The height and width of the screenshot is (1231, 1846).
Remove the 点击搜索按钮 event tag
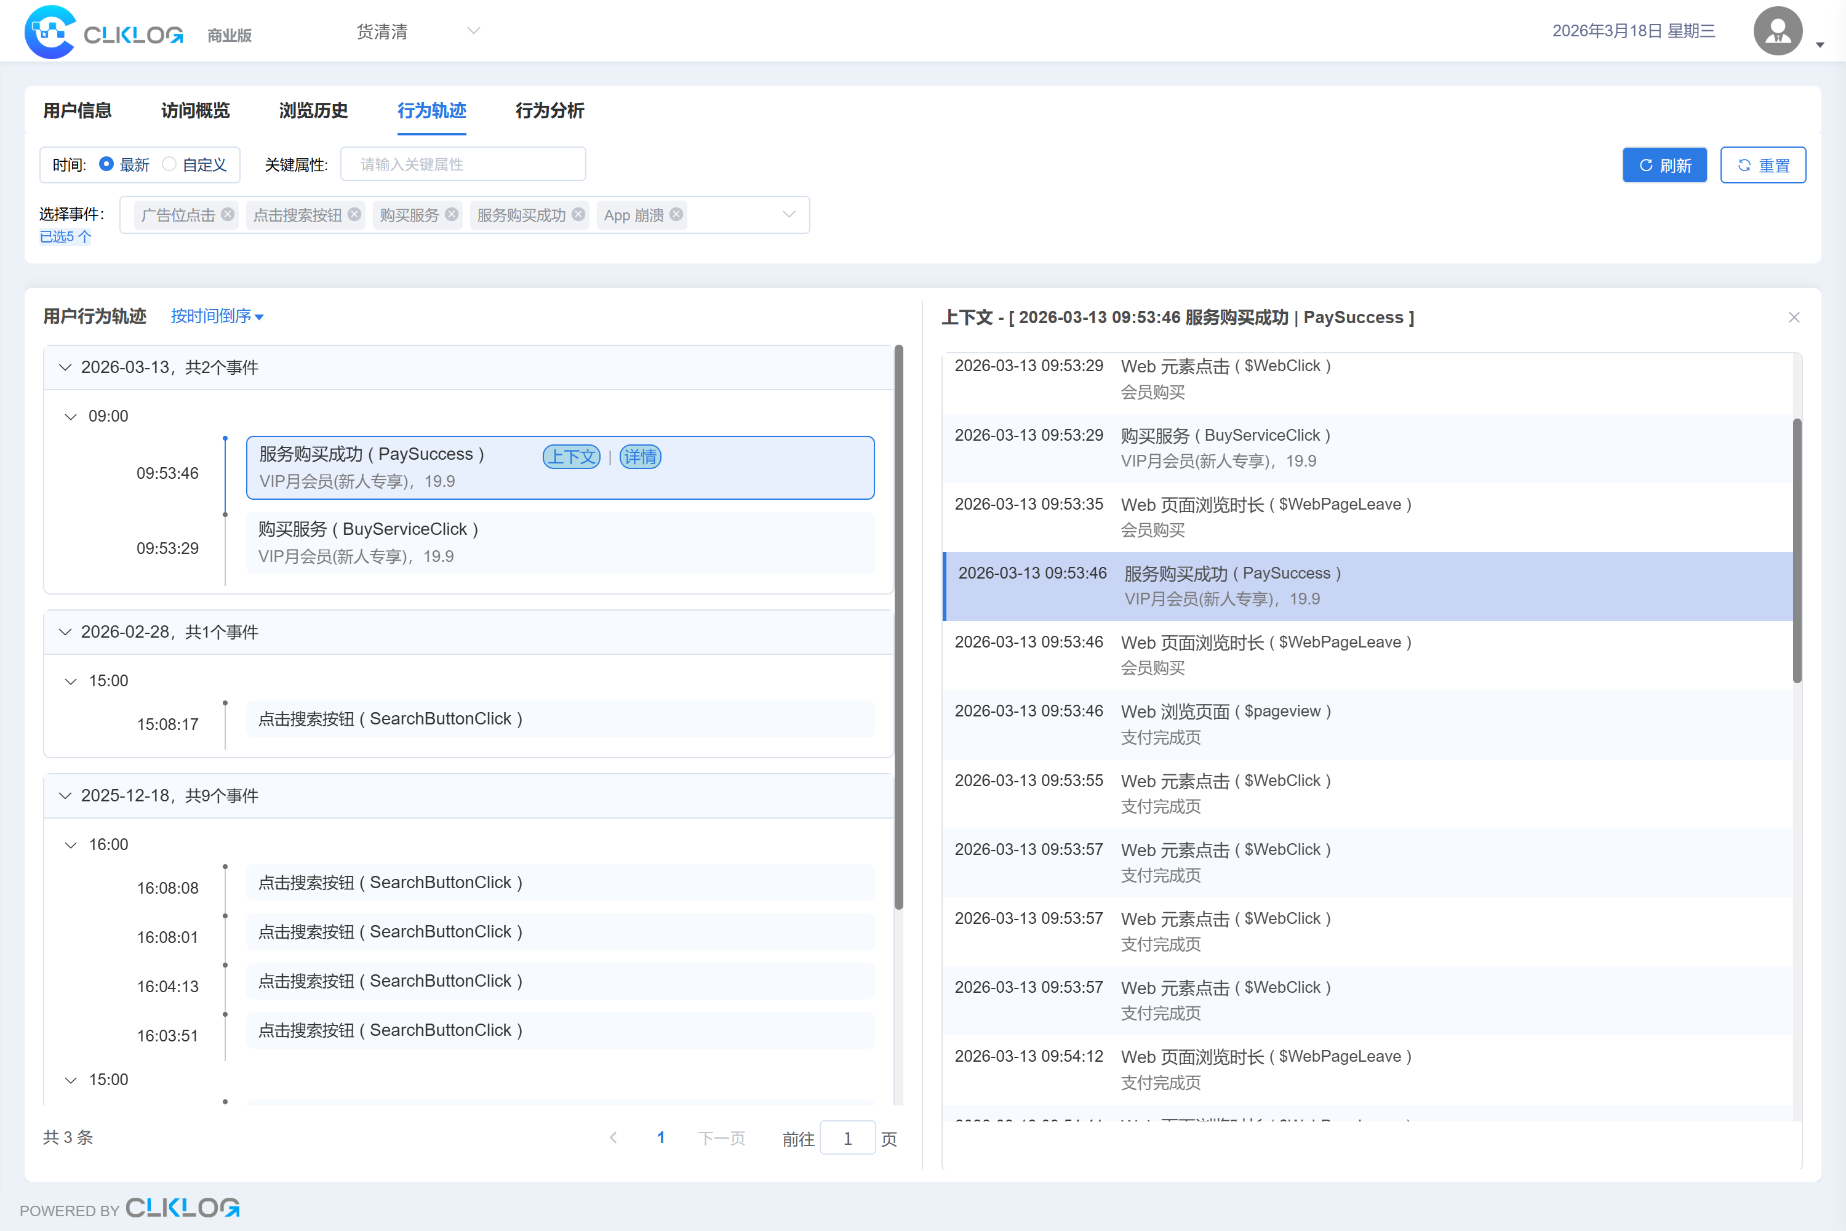coord(355,214)
